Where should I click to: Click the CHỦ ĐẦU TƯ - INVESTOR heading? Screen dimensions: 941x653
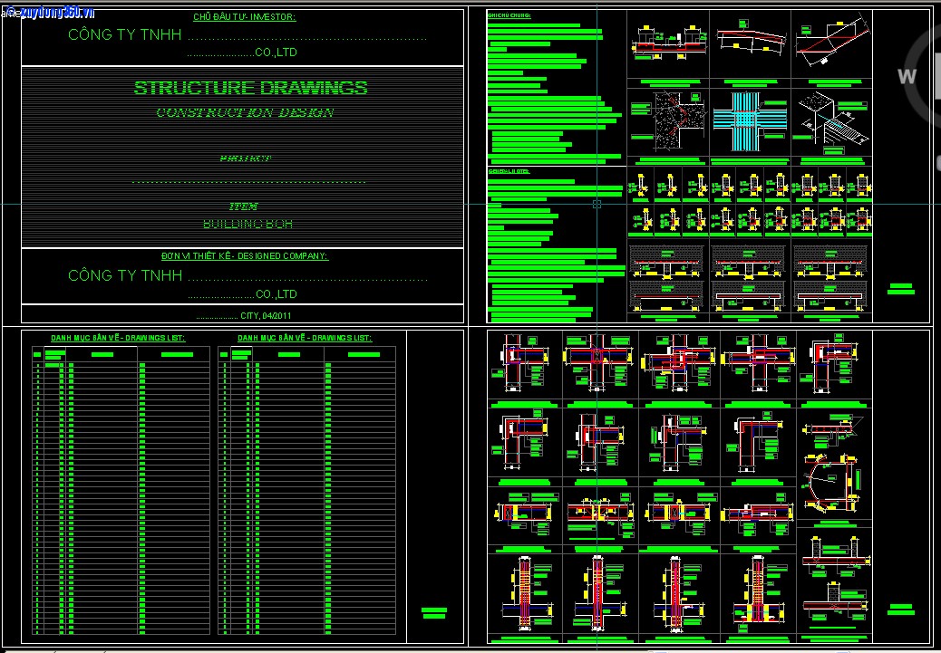(x=244, y=17)
